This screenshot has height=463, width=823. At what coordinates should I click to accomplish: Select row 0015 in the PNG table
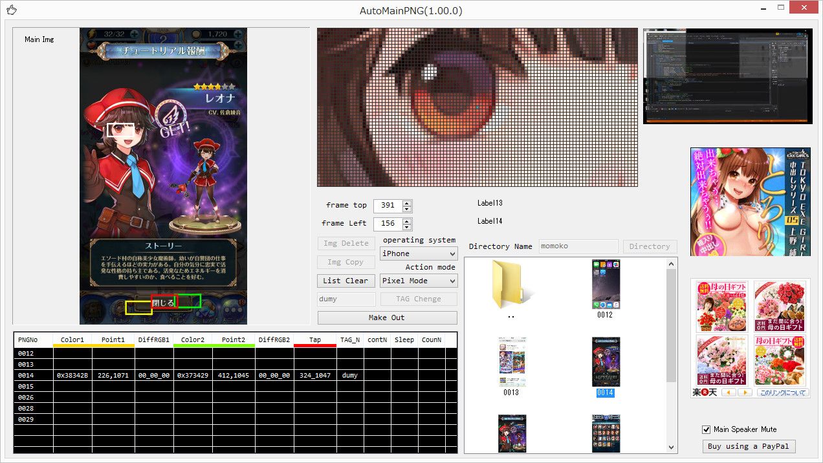(x=235, y=387)
